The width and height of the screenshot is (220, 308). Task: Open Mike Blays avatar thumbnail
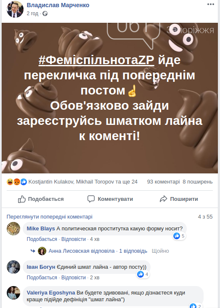[x=13, y=229]
